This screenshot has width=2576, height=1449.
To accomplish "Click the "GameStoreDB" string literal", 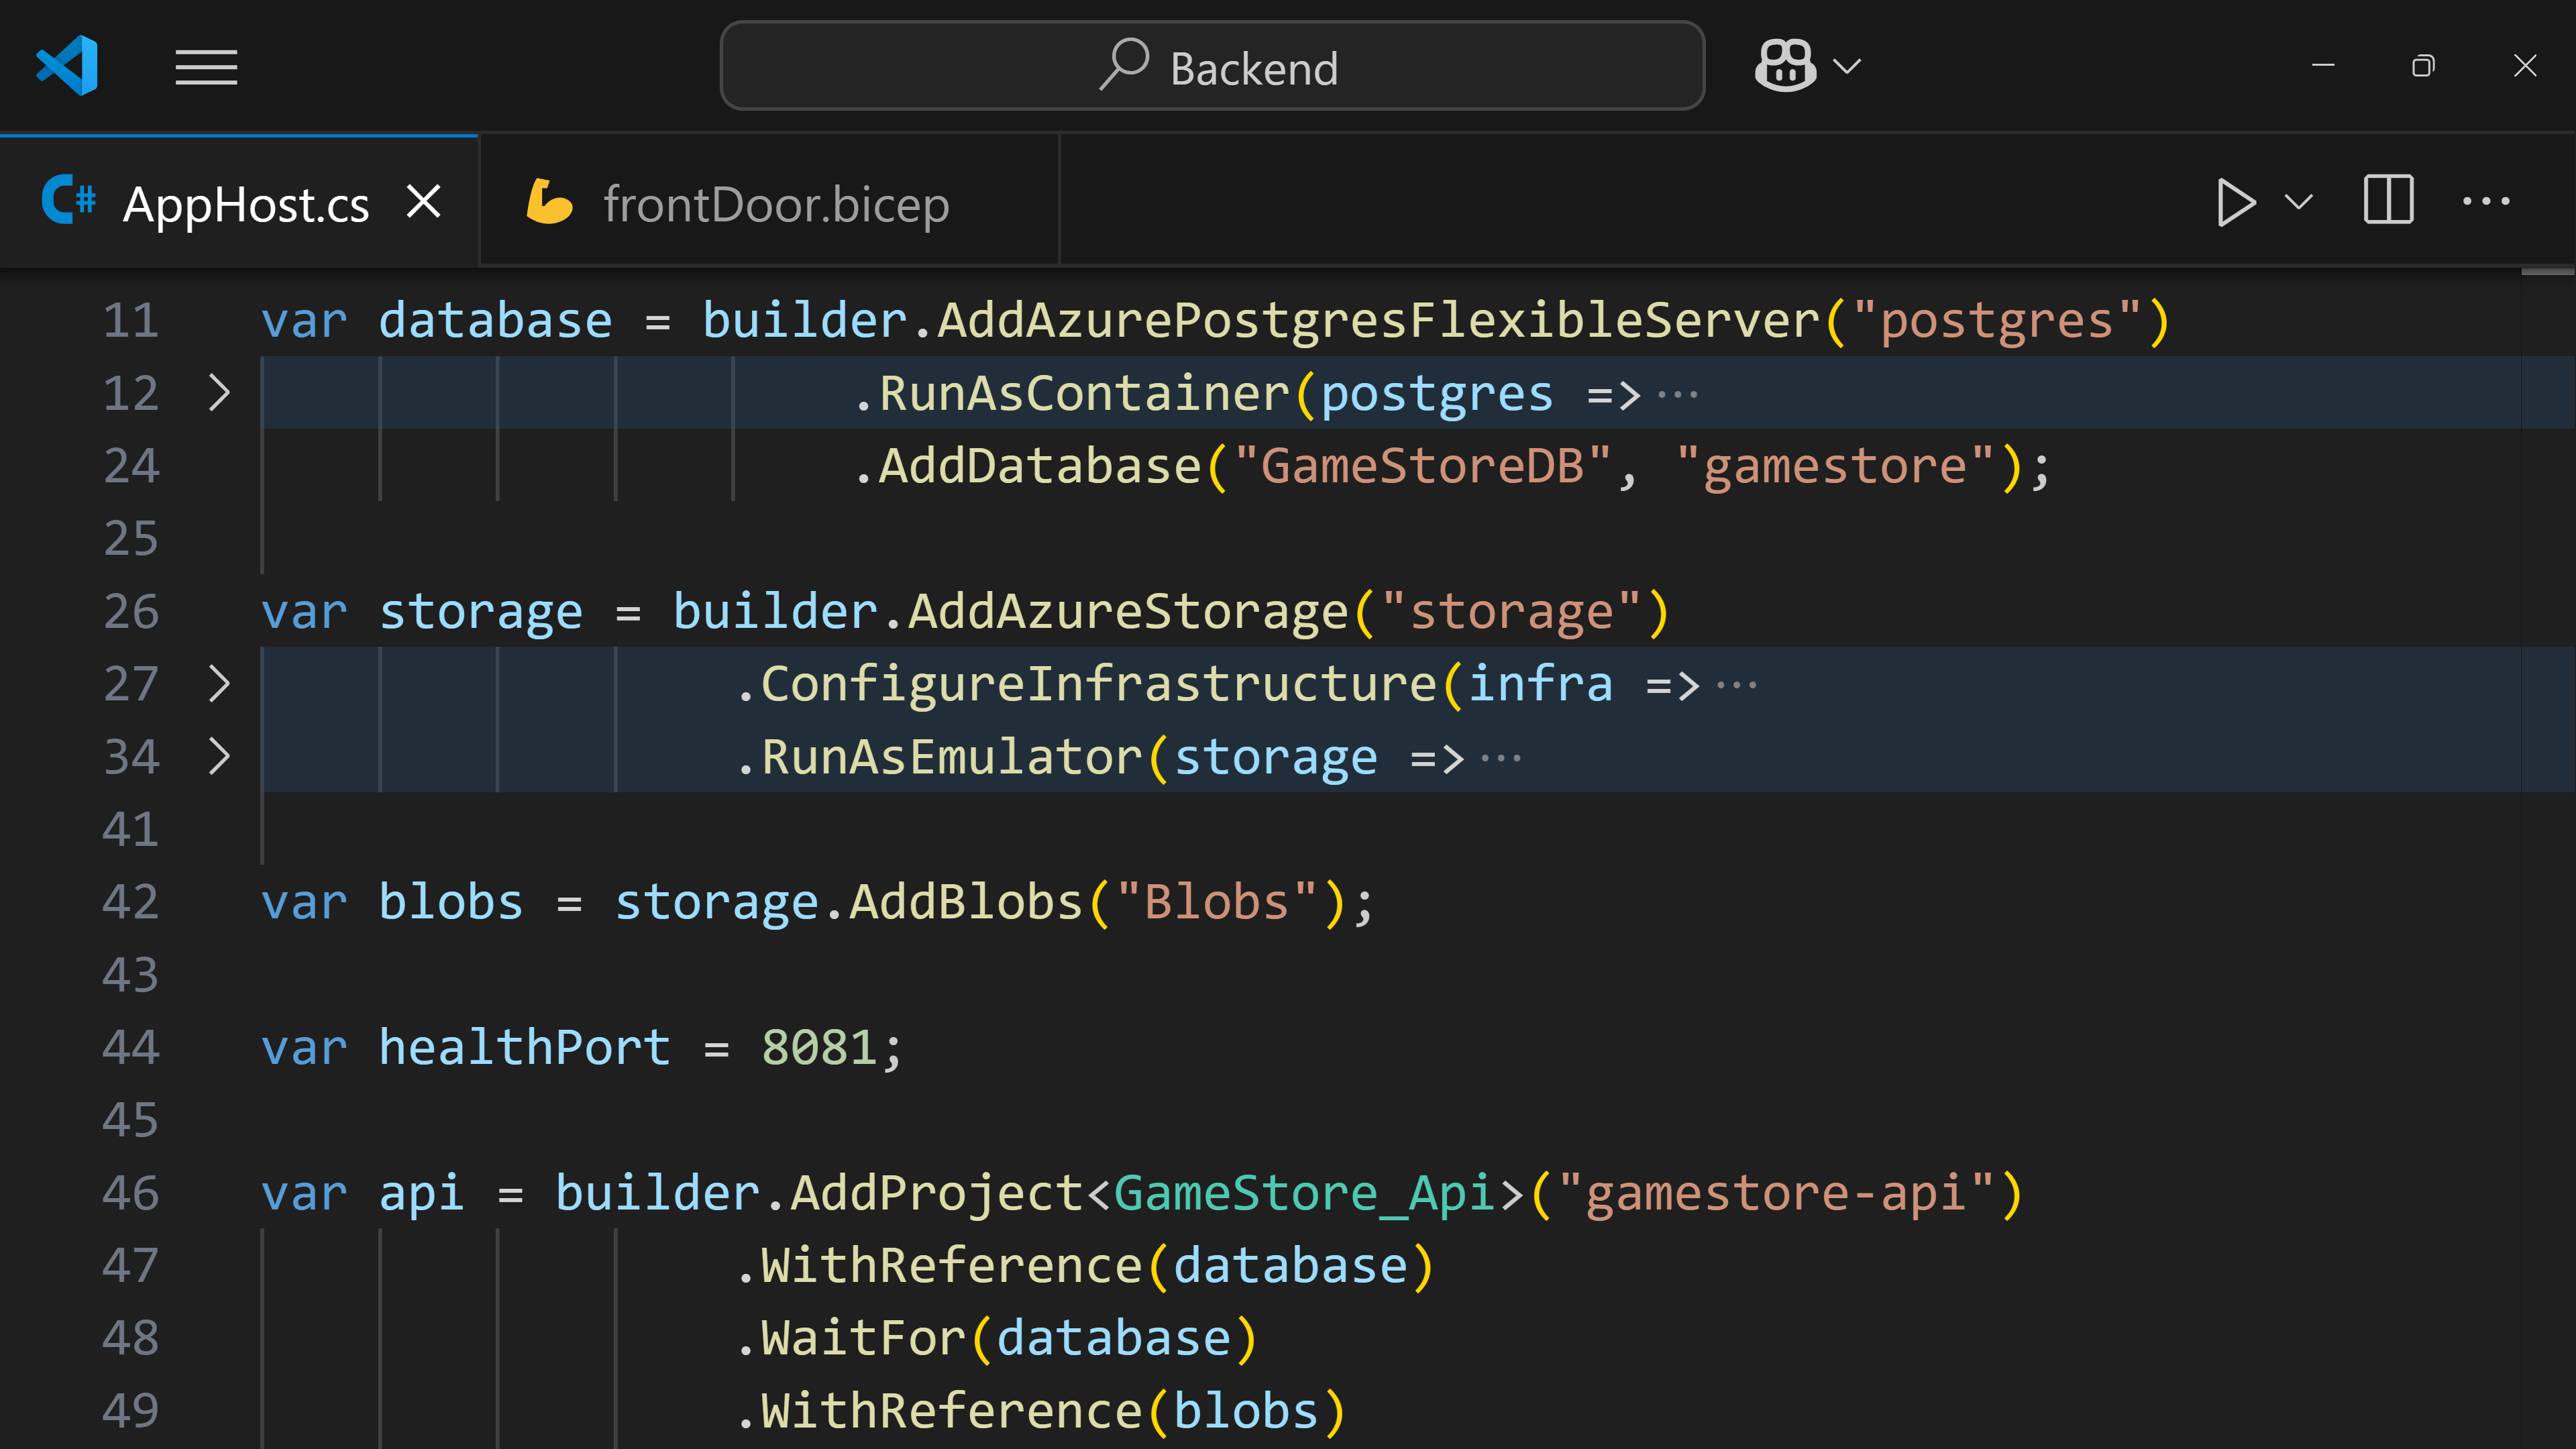I will click(1422, 466).
